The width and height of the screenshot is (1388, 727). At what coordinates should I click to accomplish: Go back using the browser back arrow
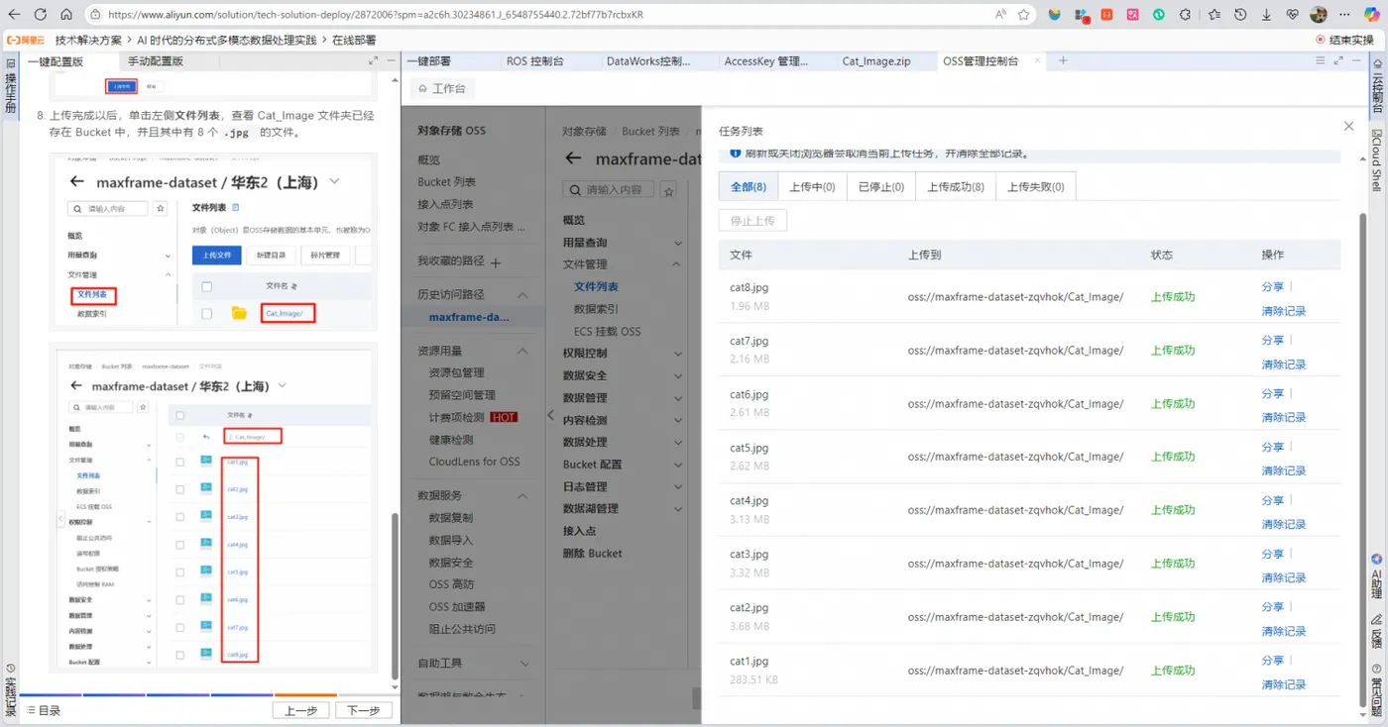pos(14,15)
